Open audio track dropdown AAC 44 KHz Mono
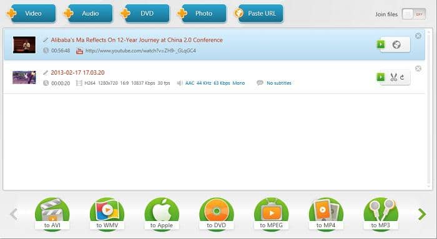This screenshot has width=437, height=239. [215, 83]
